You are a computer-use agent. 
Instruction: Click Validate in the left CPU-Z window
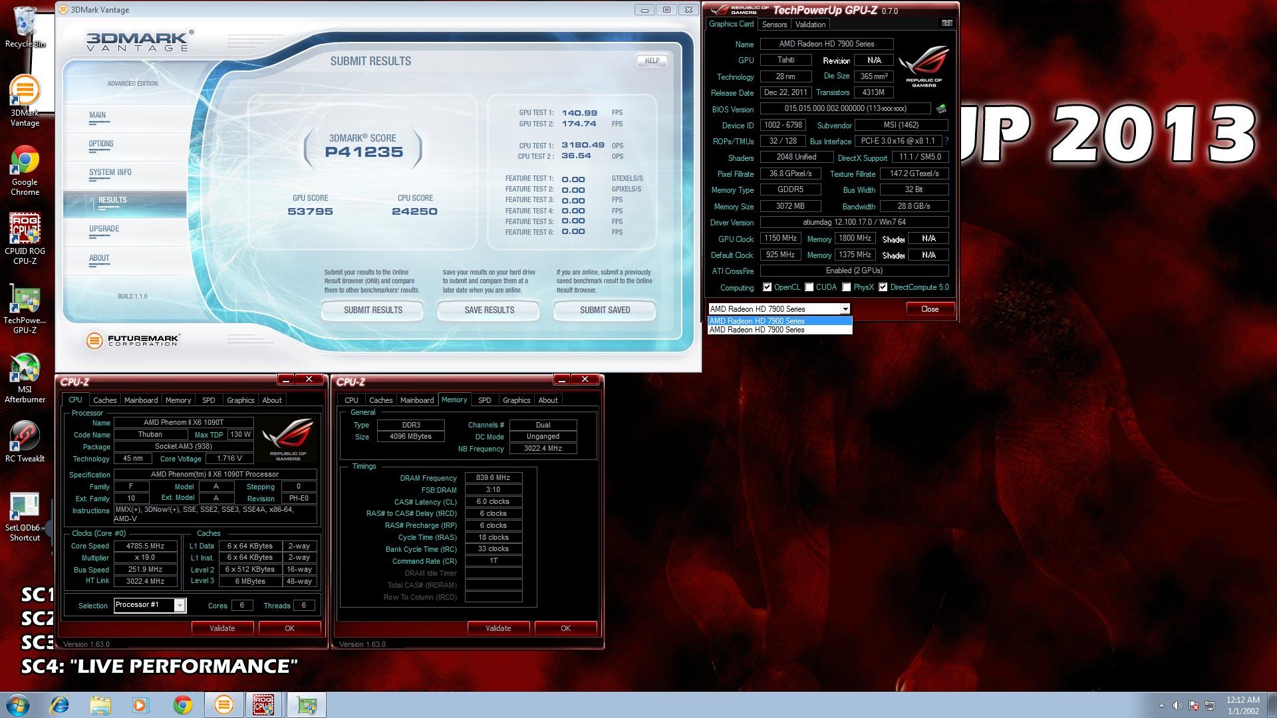point(222,628)
